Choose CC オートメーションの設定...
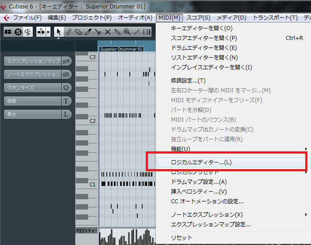The height and width of the screenshot is (245, 311). click(x=234, y=201)
